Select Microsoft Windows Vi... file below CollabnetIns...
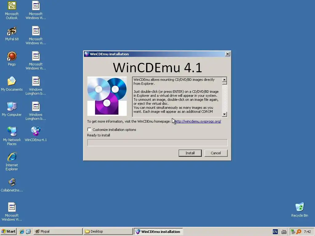Viewport: 315px width, 236px height. (x=12, y=212)
